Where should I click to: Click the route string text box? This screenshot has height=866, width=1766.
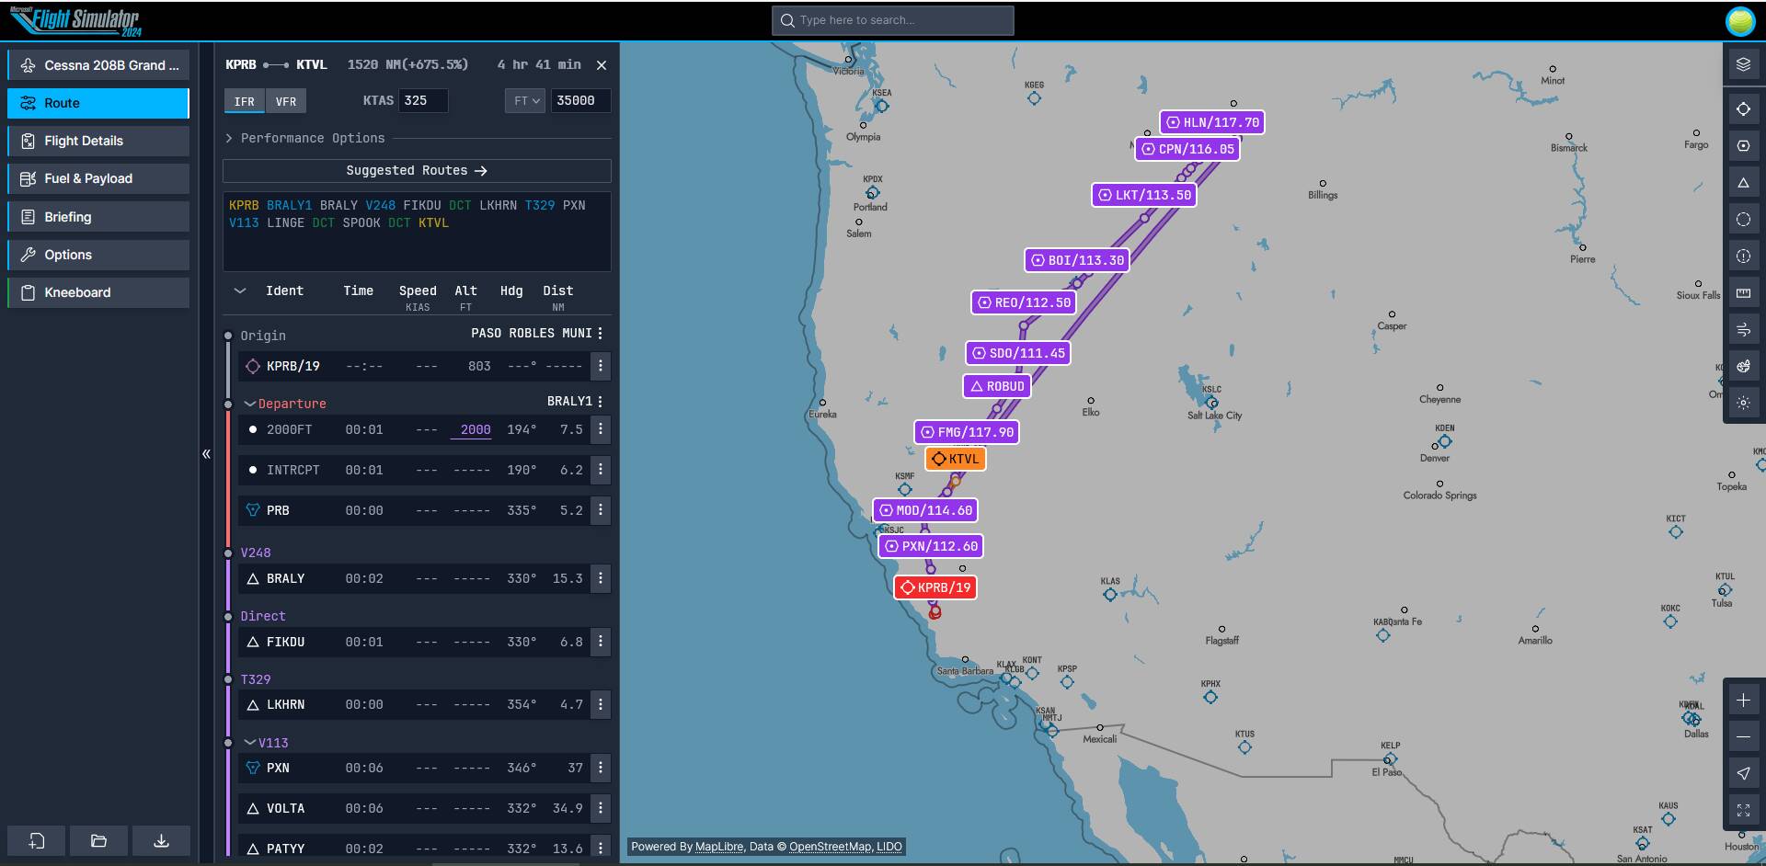[x=417, y=233]
